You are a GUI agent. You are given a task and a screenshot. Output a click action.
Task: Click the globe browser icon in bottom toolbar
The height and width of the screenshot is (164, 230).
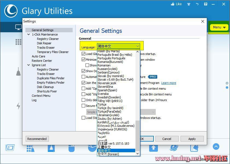(174, 148)
